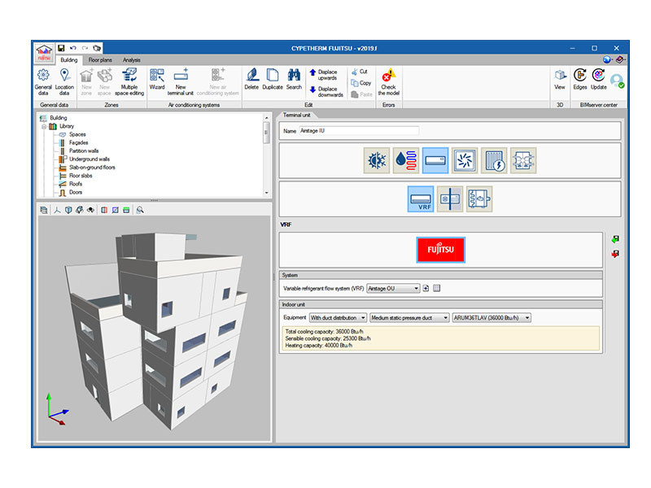Select the VRF terminal unit type

(x=420, y=198)
